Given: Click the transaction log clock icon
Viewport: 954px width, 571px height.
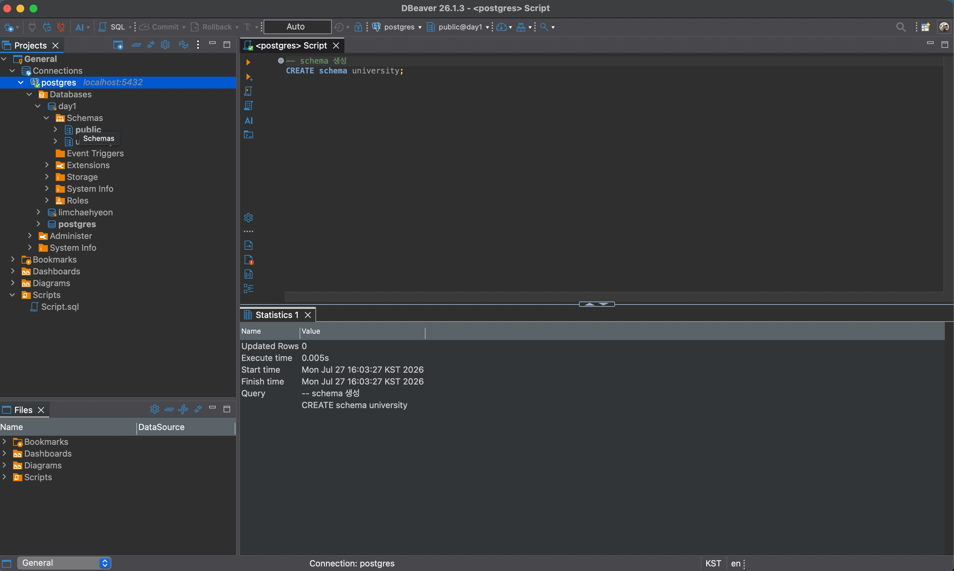Looking at the screenshot, I should click(x=339, y=27).
